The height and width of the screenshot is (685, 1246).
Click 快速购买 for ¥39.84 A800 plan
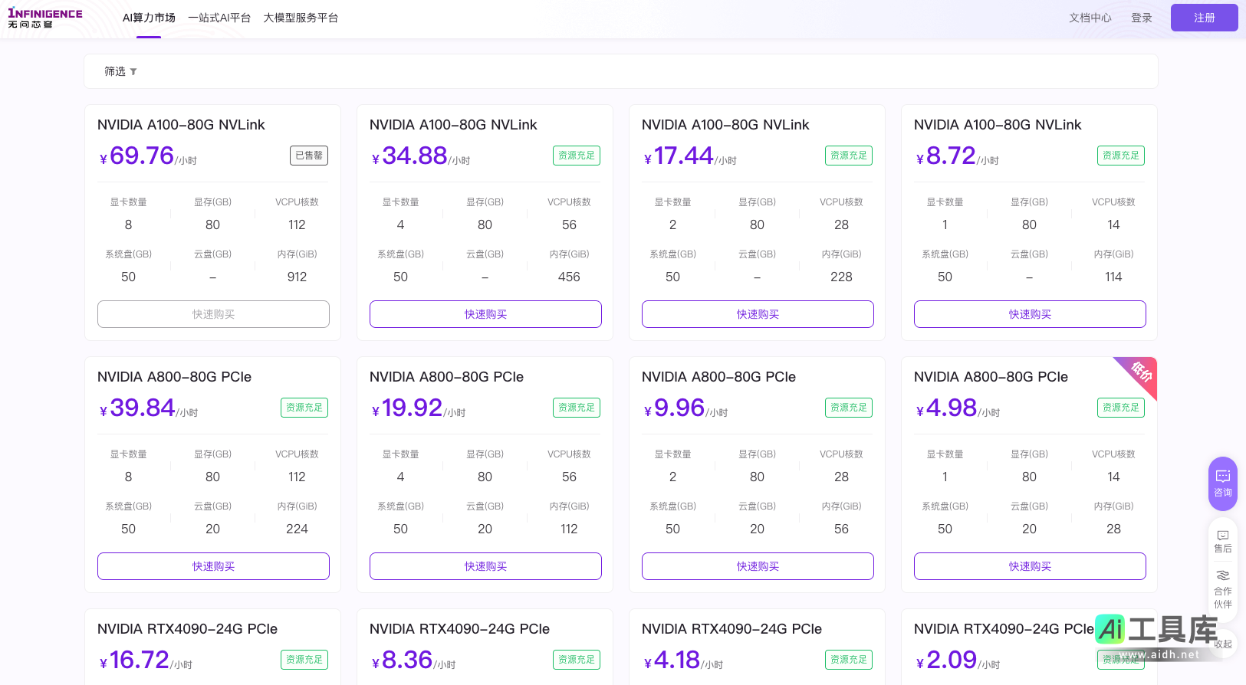pos(213,566)
